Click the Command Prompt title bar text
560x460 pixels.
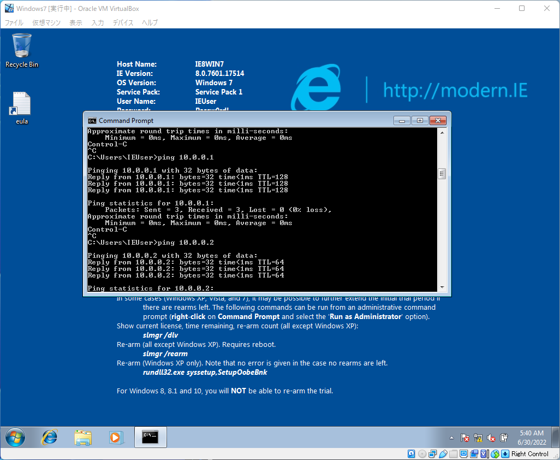pos(126,120)
